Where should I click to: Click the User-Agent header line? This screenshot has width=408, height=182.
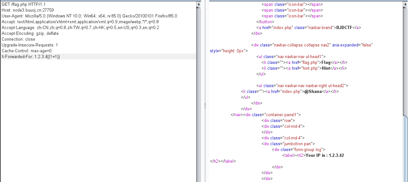pos(89,16)
